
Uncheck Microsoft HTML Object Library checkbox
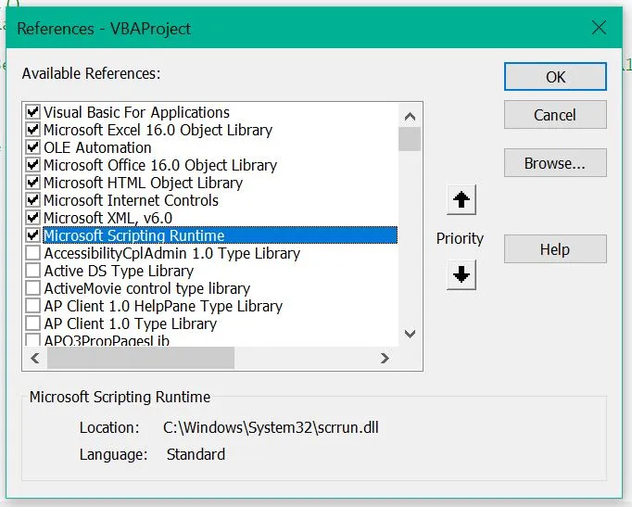pos(33,183)
